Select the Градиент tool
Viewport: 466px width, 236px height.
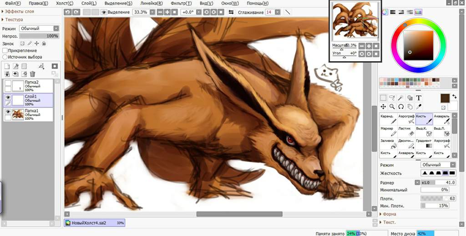(424, 143)
